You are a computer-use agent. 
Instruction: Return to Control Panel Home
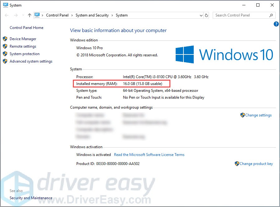26,27
